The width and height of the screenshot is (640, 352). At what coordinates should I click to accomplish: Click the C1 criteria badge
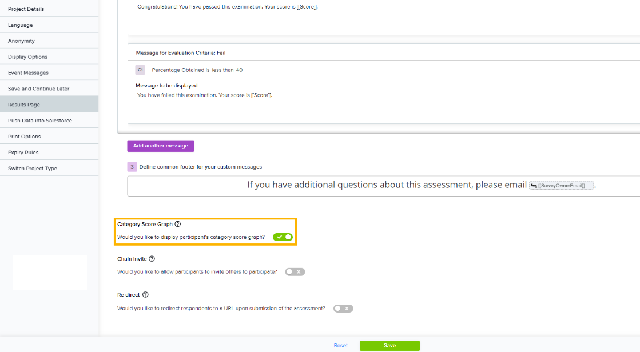pos(140,70)
